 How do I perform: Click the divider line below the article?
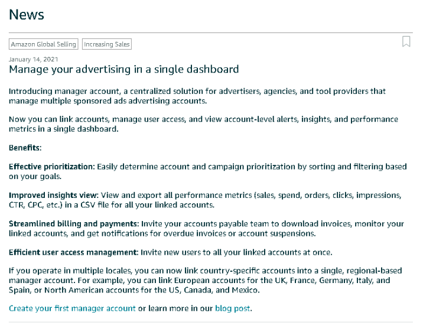[211, 322]
